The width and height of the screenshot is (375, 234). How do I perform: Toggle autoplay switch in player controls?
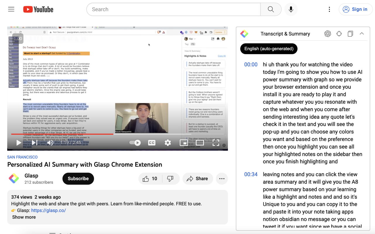click(x=135, y=143)
